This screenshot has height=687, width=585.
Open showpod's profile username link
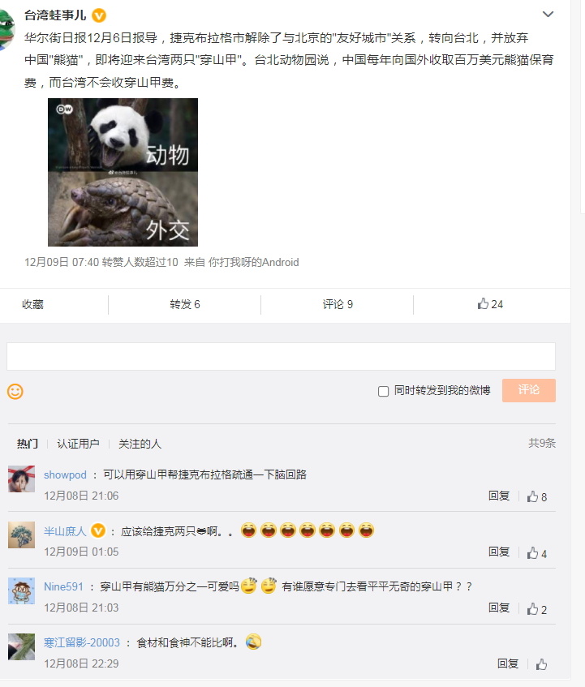pos(65,475)
